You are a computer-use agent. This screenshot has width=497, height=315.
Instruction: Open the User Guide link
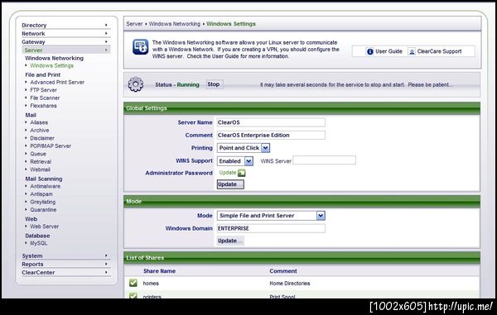pos(388,51)
